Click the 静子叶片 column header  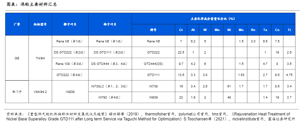[70, 24]
